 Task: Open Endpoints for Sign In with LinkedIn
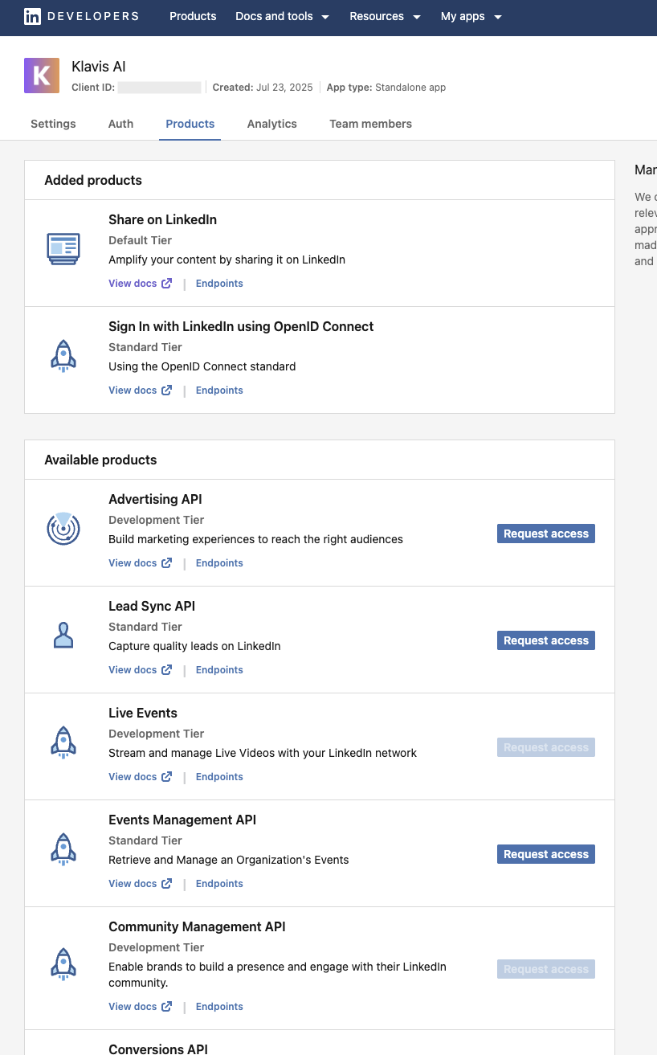pos(219,391)
